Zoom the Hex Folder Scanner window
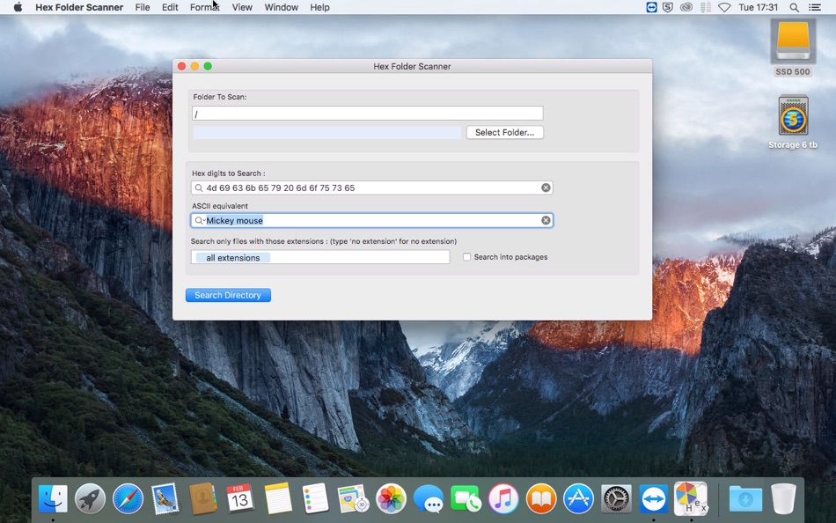836x523 pixels. [208, 66]
